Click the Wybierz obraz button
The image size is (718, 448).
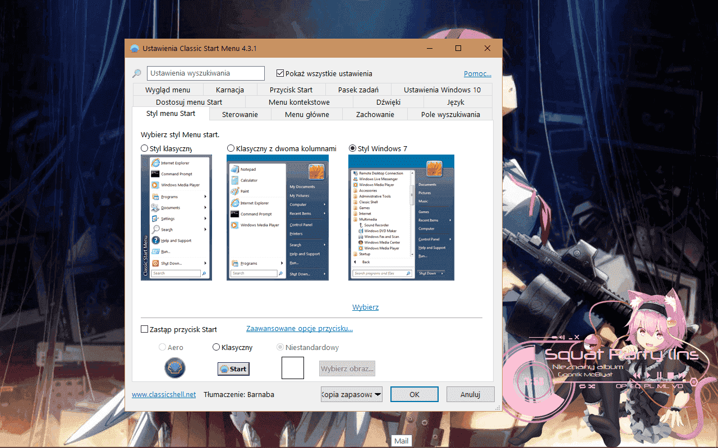[x=347, y=368]
